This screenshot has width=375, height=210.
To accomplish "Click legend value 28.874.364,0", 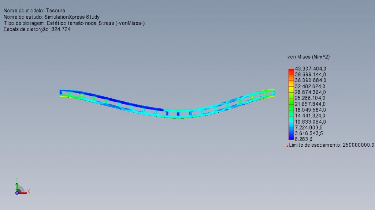I will point(311,92).
